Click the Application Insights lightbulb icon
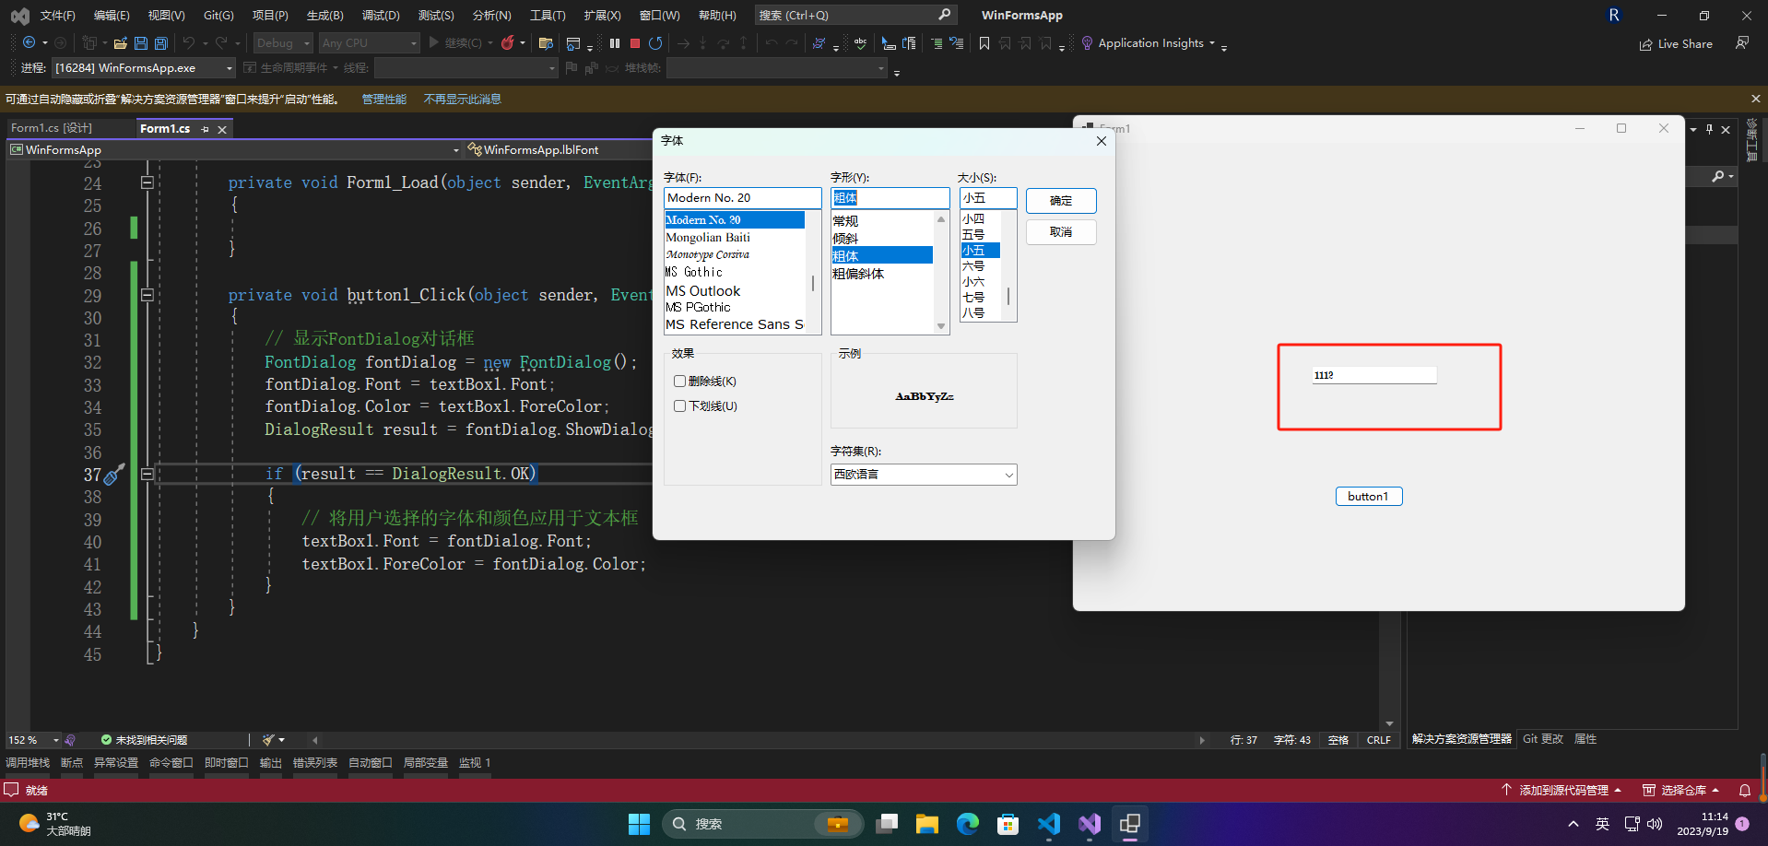Screen dimensions: 1768x846 [x=1087, y=43]
